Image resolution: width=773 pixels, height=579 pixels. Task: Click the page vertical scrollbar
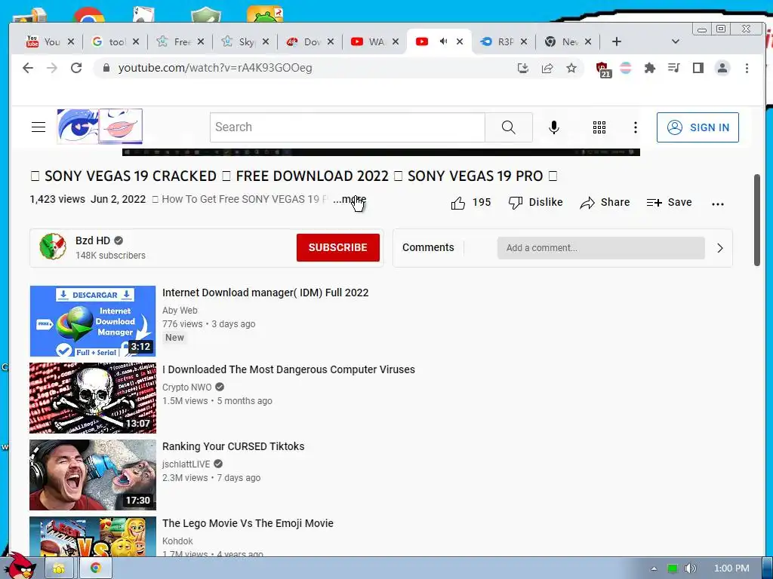(757, 220)
